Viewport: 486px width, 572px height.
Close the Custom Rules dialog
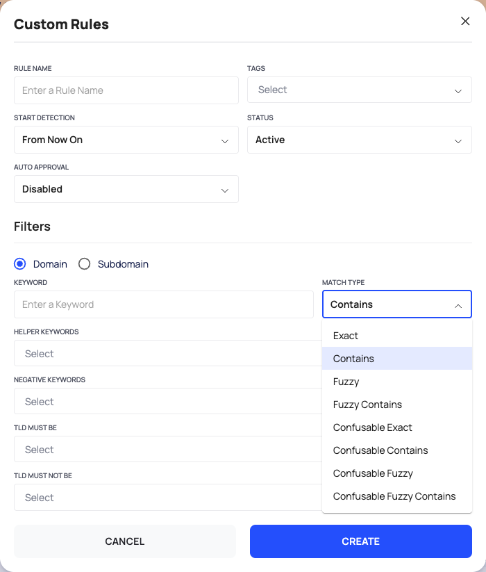(465, 21)
